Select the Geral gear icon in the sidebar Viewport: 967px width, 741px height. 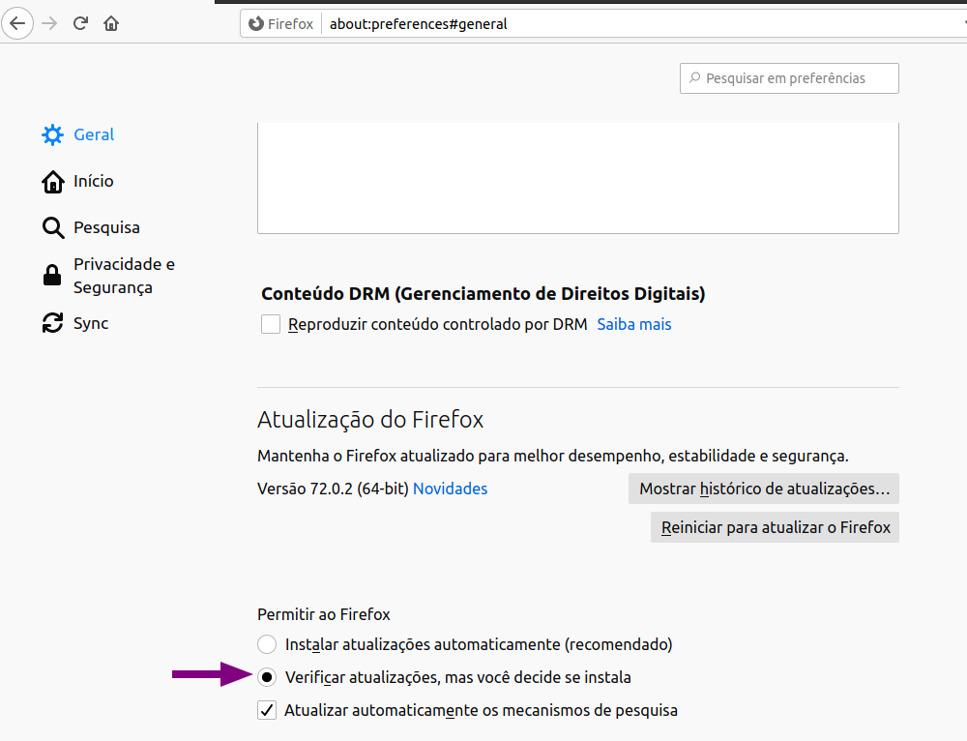click(x=52, y=134)
